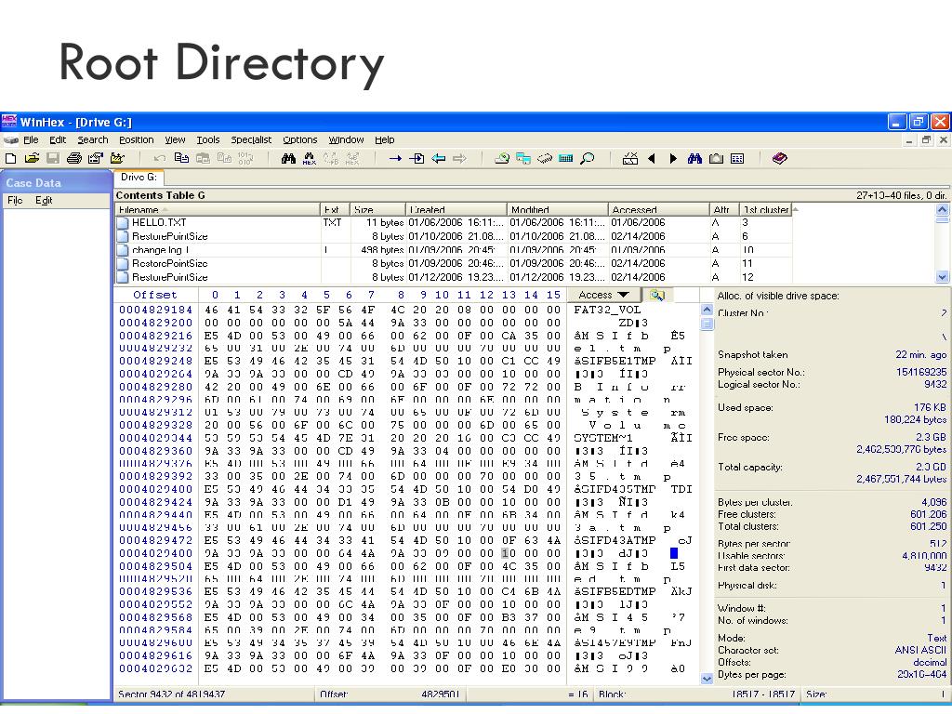Click the Mode value Text
The image size is (952, 714).
coord(937,638)
